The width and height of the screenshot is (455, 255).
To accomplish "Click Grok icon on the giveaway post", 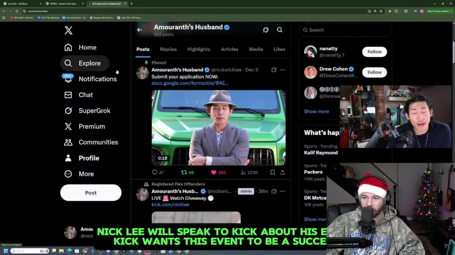I will click(274, 191).
